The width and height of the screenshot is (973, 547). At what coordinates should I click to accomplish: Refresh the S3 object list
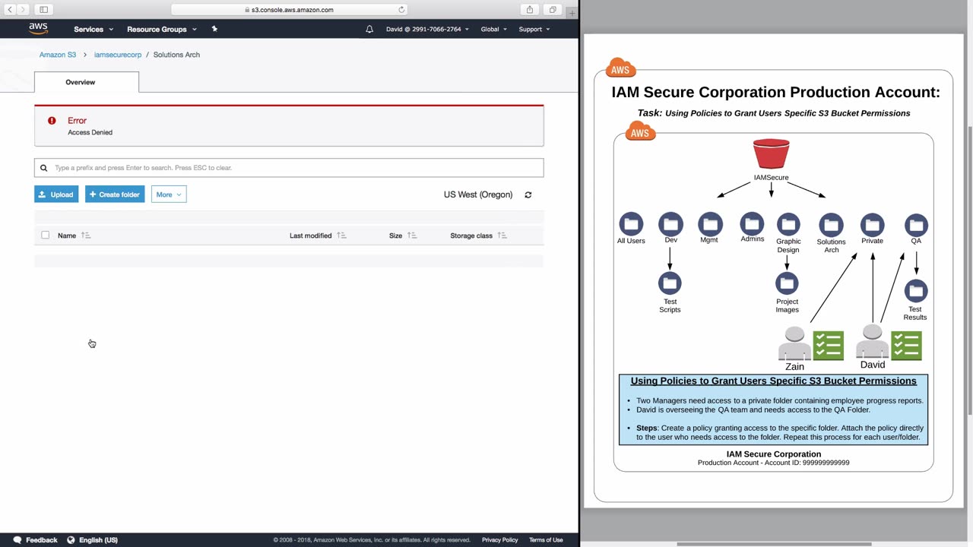click(528, 194)
